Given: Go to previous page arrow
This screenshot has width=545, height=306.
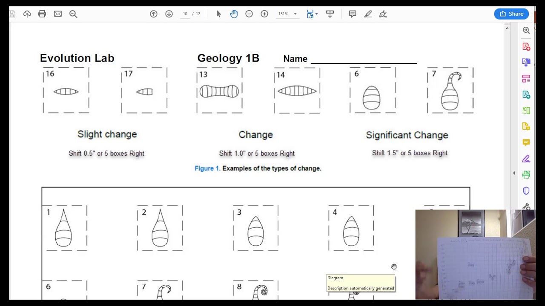Looking at the screenshot, I should [154, 14].
